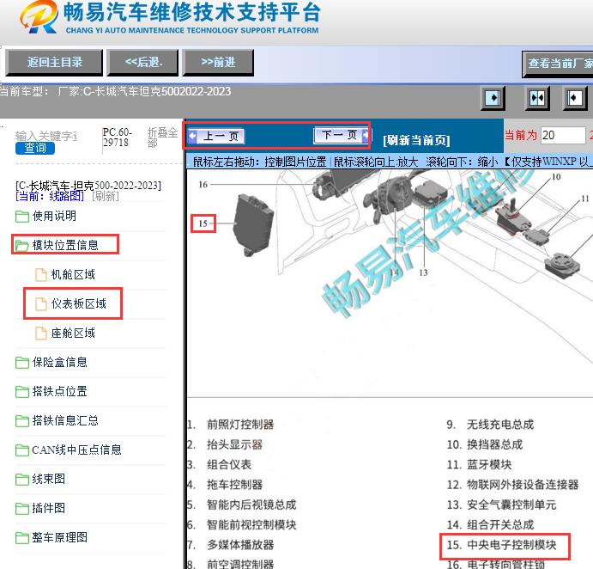
Task: Click legend item 智能内后视镜总成
Action: [x=251, y=505]
